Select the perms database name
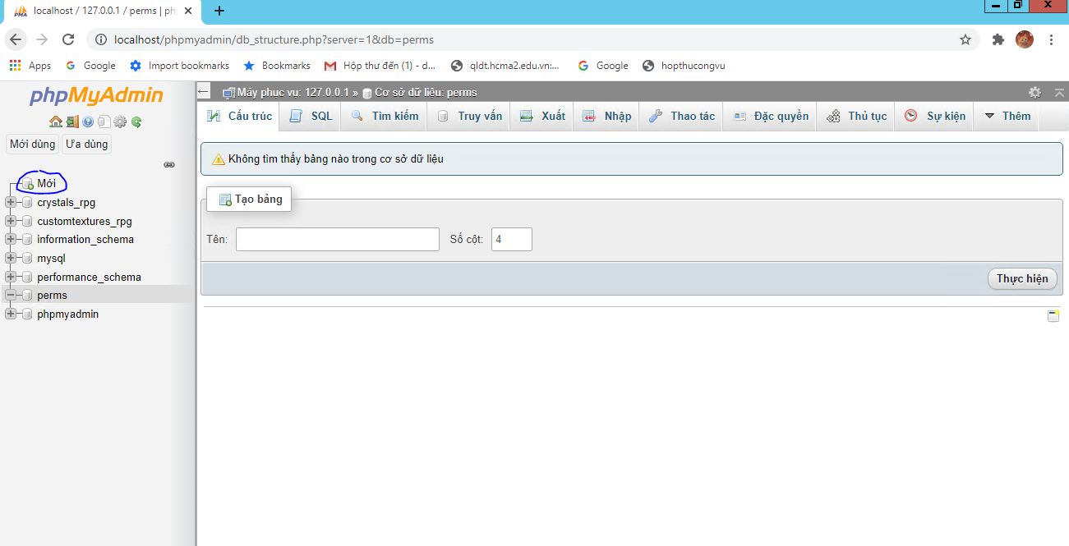Image resolution: width=1069 pixels, height=546 pixels. tap(53, 296)
